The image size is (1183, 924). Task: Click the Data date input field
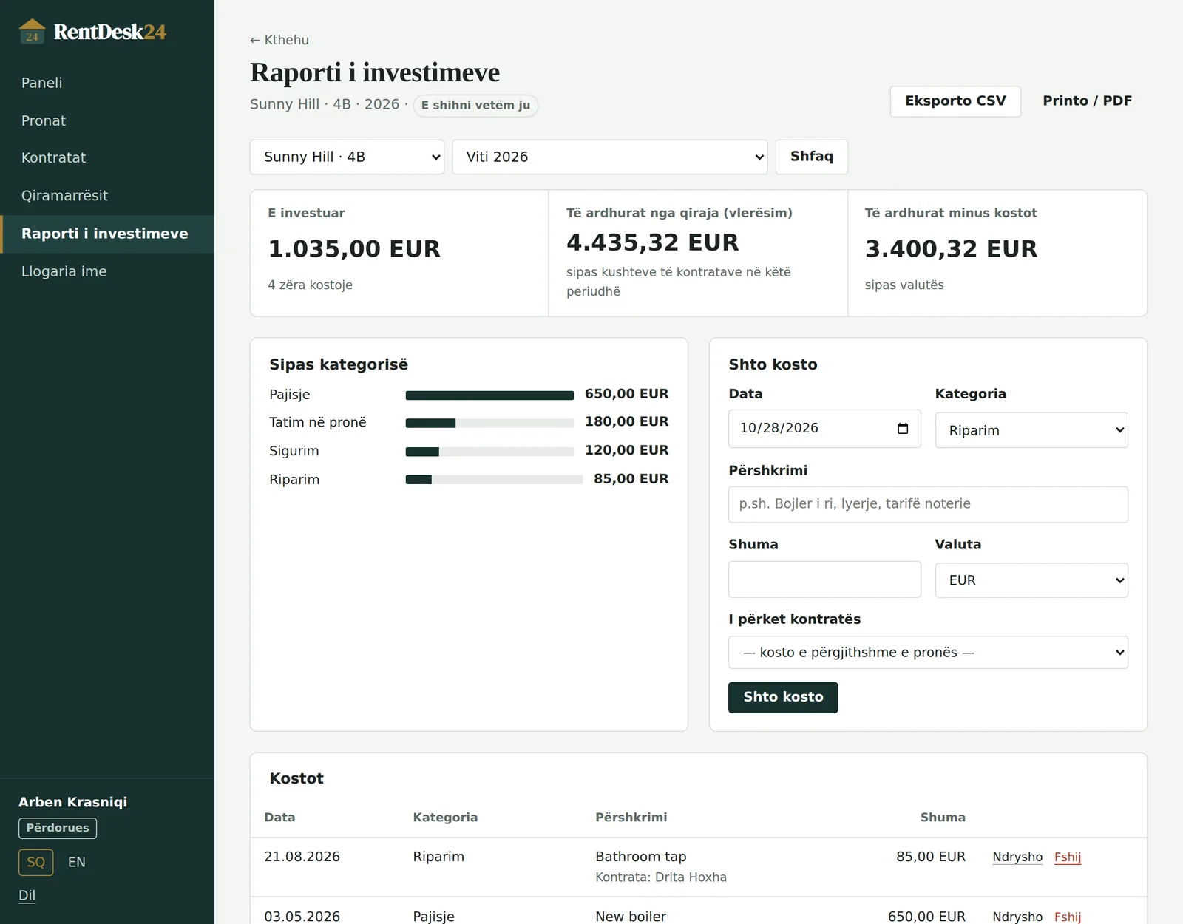[x=824, y=429]
